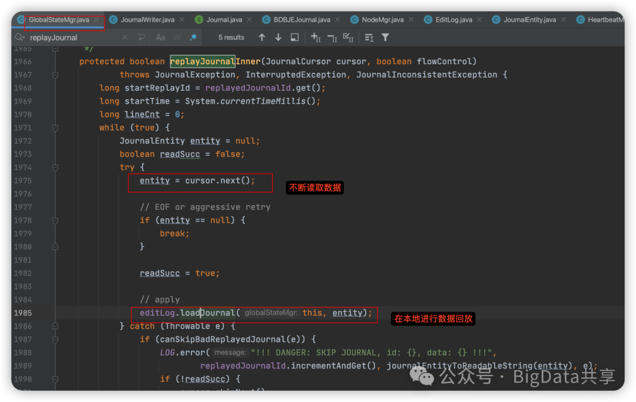Open results in Find tool window
Screen dimensions: 636x402
[295, 37]
